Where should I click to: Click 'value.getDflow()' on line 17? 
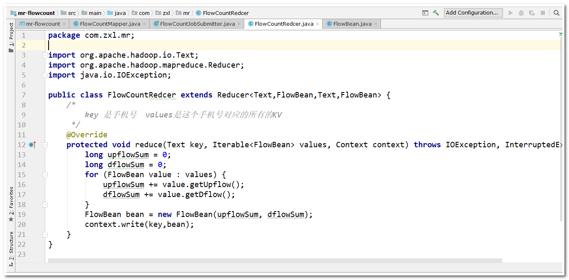tap(194, 195)
